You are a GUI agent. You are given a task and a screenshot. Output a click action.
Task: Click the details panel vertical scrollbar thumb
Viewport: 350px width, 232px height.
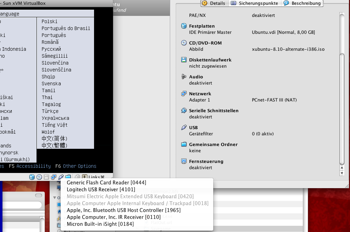(342, 109)
